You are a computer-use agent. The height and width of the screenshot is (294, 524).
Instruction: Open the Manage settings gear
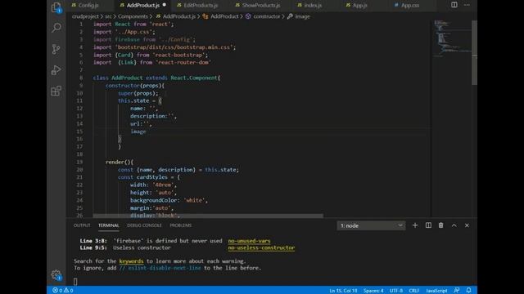point(56,275)
